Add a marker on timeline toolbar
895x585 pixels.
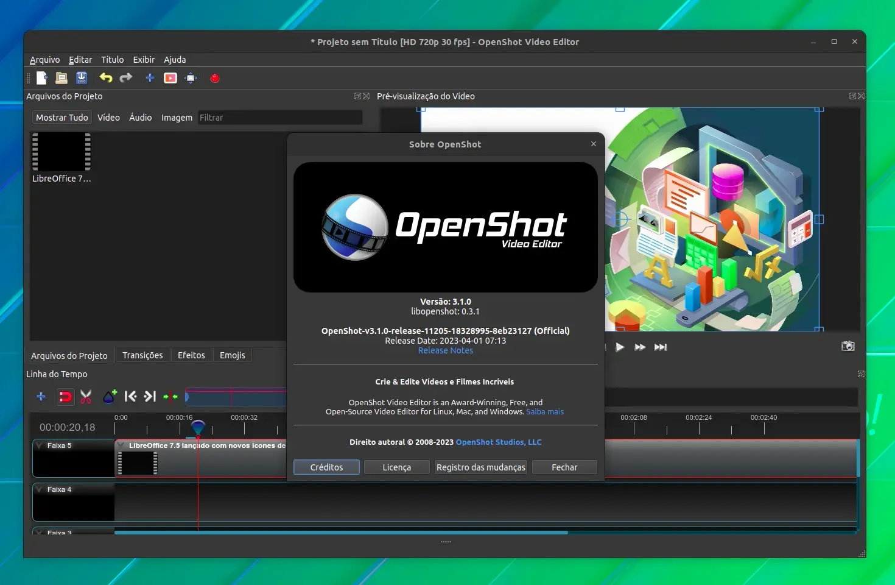[x=110, y=397]
